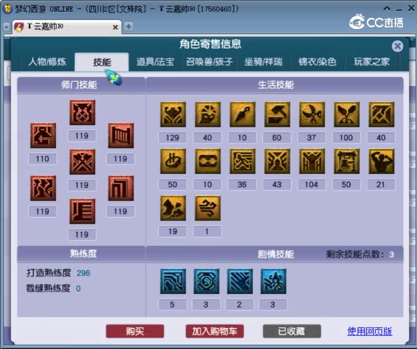
Task: Select the crossed-swords red sect skill icon
Action: tap(82, 161)
